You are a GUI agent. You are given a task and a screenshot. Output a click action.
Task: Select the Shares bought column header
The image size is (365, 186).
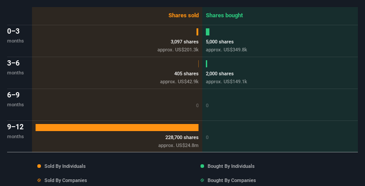click(224, 15)
